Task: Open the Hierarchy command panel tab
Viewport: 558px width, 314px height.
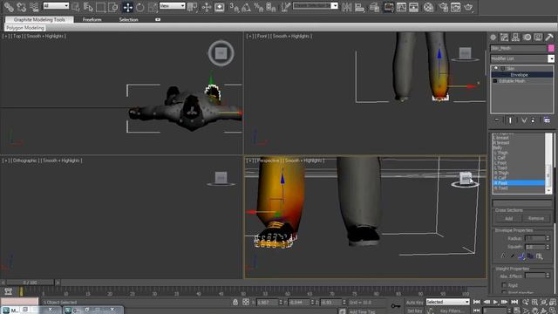Action: click(515, 37)
